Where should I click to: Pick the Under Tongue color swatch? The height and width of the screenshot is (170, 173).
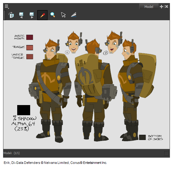30,57
